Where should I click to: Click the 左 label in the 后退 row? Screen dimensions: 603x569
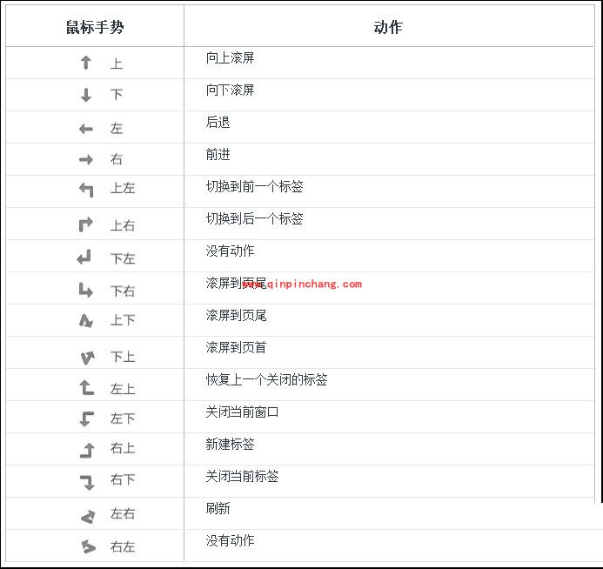[117, 129]
